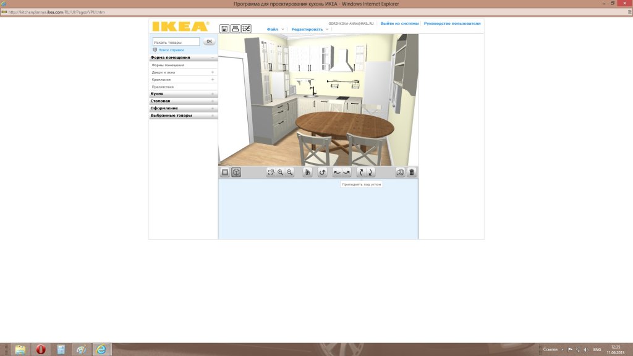Open Opera browser from taskbar
Screen dimensions: 633x356
(x=41, y=349)
